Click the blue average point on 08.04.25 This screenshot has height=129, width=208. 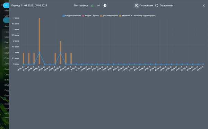tap(60, 53)
